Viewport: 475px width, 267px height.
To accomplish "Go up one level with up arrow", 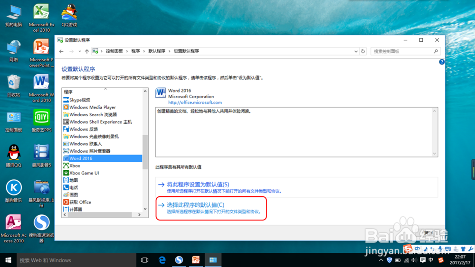I will pyautogui.click(x=87, y=51).
